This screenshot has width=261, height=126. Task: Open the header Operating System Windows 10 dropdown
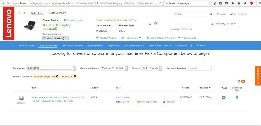tap(55, 38)
